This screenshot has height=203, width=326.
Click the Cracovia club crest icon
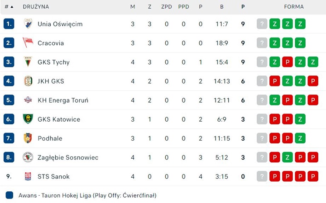(x=28, y=43)
